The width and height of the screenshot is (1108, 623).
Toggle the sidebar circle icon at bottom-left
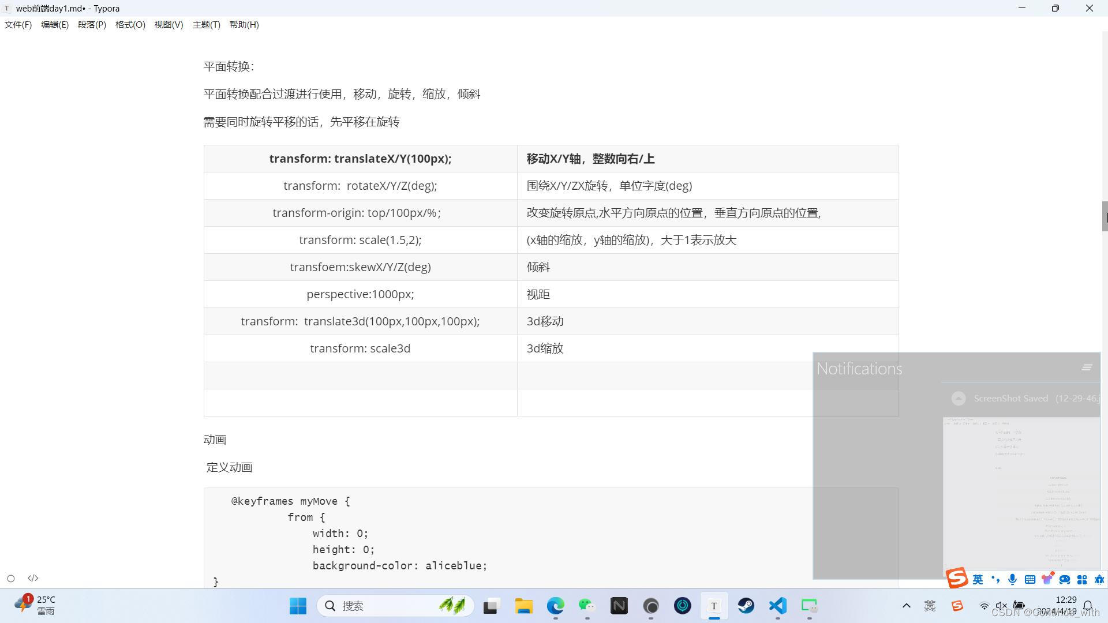[x=11, y=579]
